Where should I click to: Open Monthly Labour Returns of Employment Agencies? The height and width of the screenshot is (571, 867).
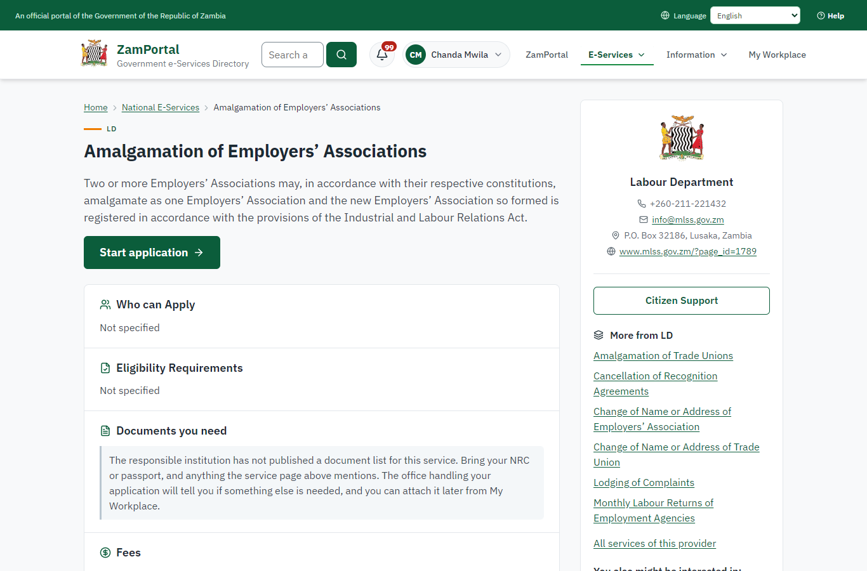click(654, 511)
